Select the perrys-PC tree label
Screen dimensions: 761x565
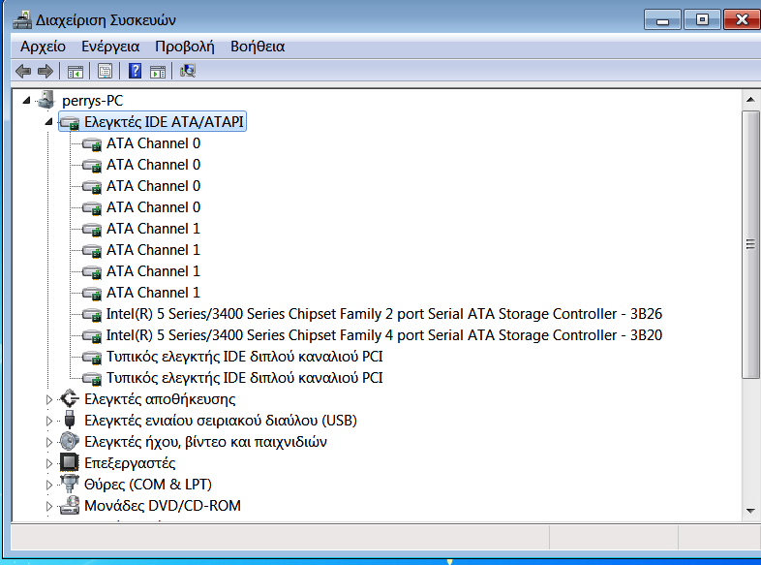click(x=92, y=101)
